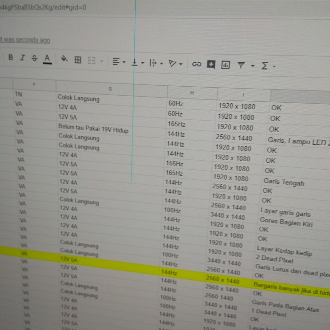This screenshot has width=330, height=330.
Task: Toggle strikethrough formatting
Action: click(34, 58)
